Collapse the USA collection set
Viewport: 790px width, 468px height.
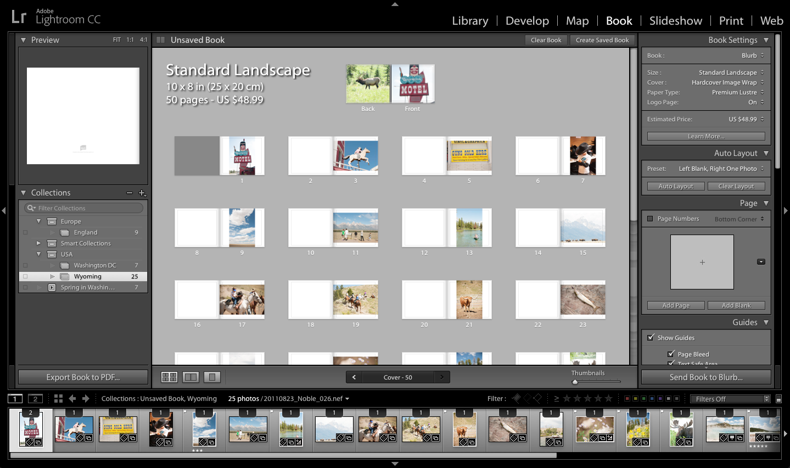[38, 254]
